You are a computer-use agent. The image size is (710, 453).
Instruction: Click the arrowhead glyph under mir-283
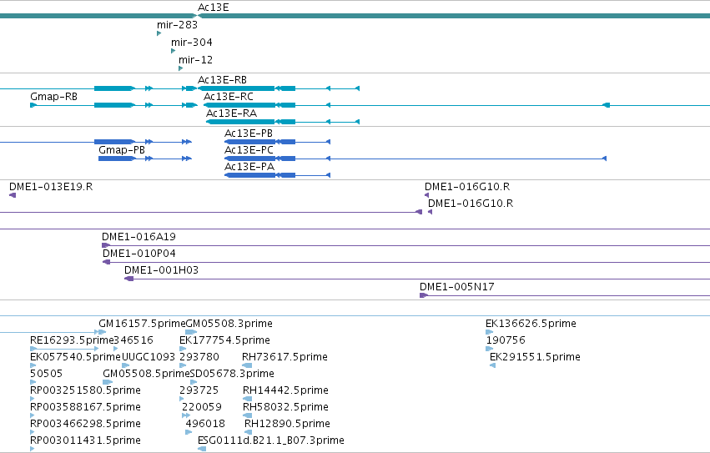pos(159,33)
